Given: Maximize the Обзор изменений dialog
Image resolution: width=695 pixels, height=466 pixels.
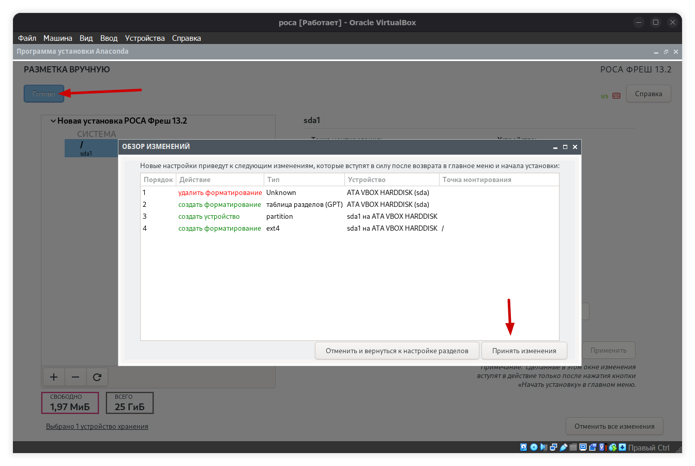Looking at the screenshot, I should tap(565, 147).
